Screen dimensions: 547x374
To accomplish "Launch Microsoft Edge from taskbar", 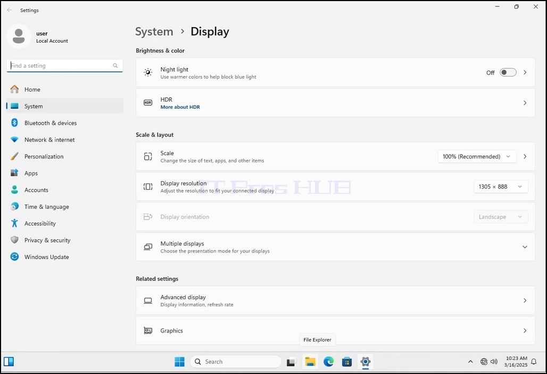I will 329,362.
